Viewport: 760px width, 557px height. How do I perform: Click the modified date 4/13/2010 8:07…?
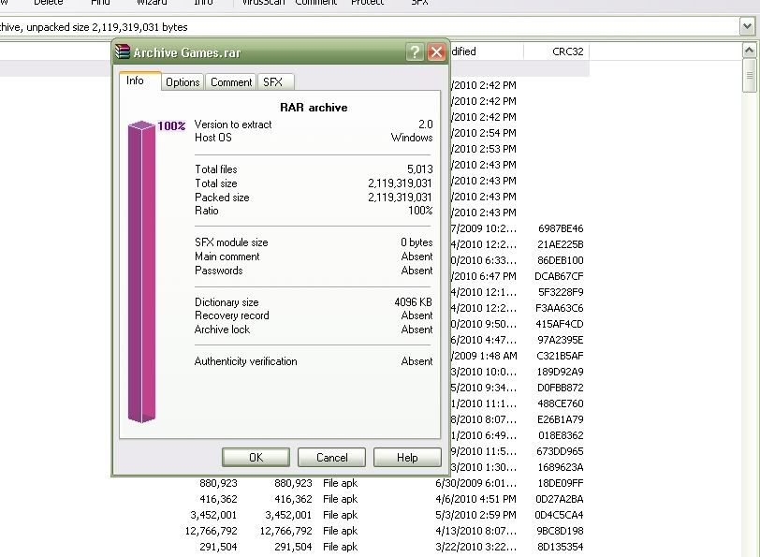coord(476,531)
